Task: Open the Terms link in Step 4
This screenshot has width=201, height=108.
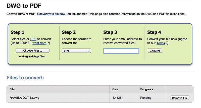Action: (161, 43)
